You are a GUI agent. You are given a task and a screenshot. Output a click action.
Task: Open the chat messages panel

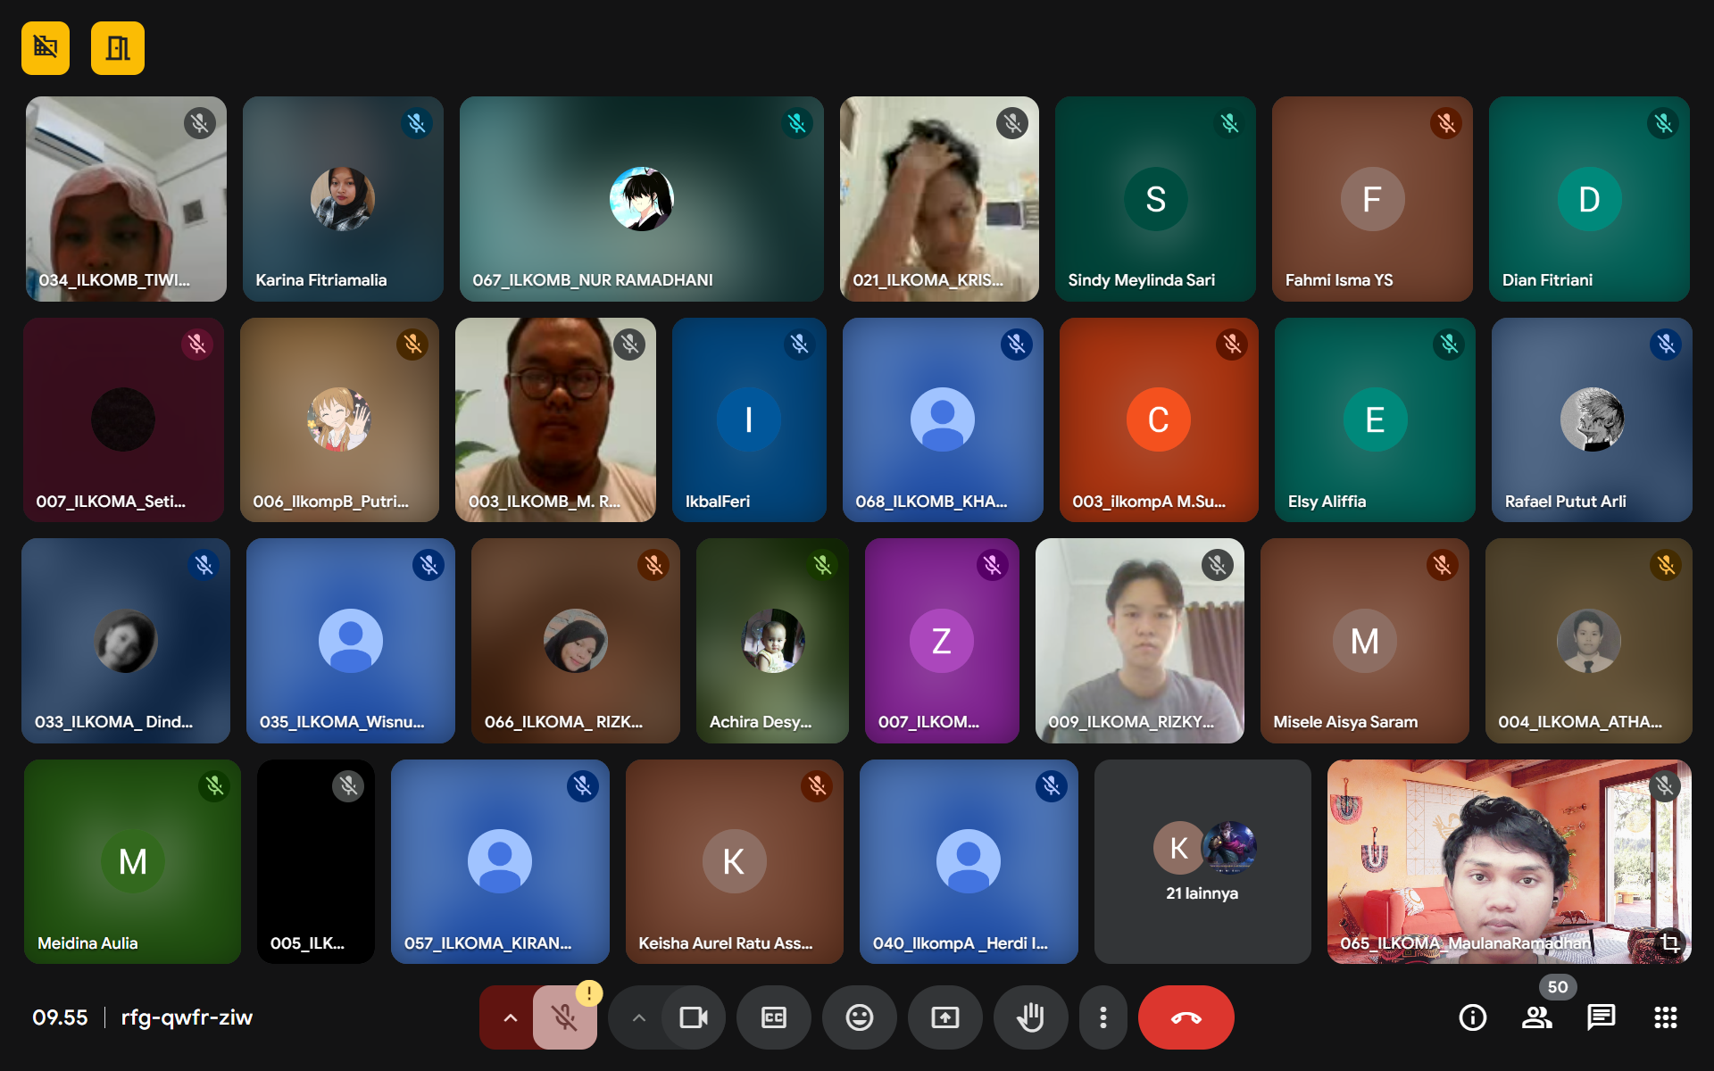click(1601, 1017)
